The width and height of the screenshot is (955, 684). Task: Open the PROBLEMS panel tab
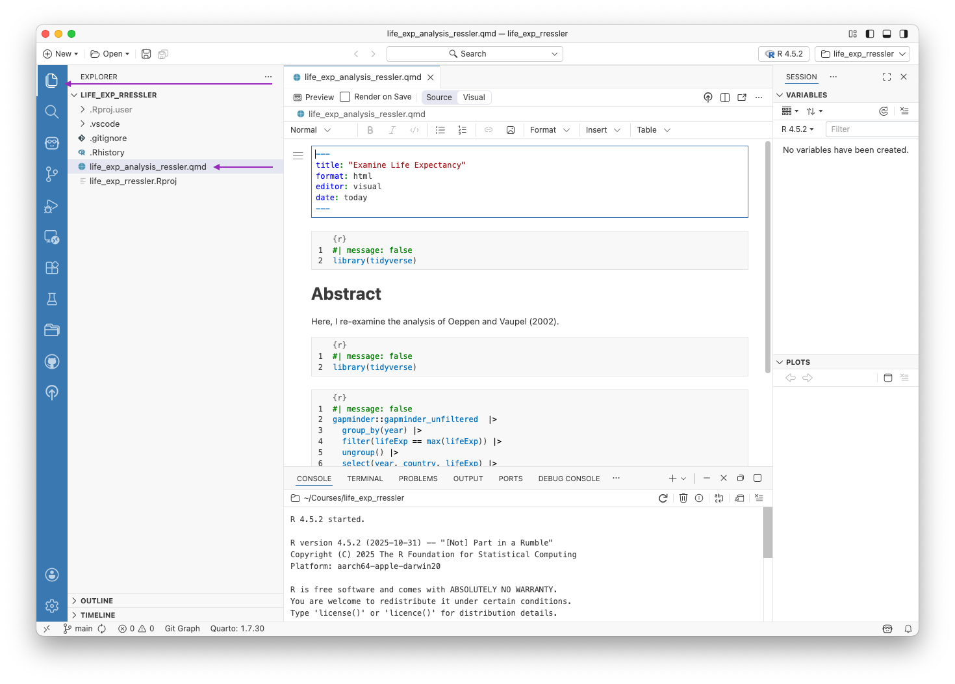(x=418, y=478)
